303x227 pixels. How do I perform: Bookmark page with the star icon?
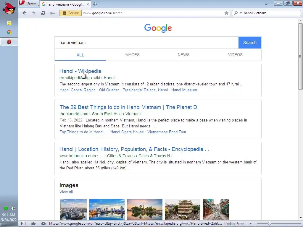(x=226, y=13)
